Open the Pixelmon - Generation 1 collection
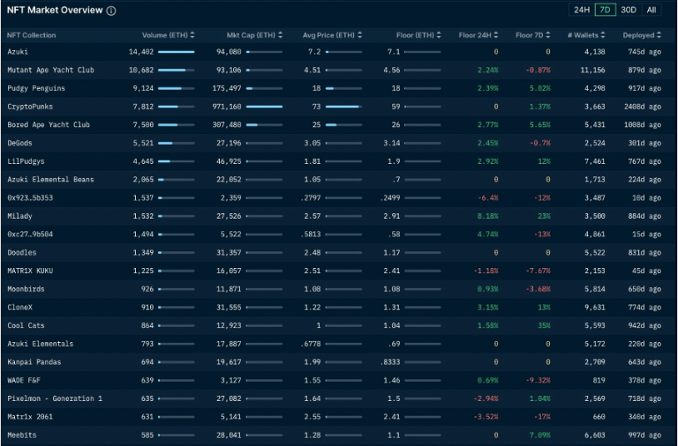This screenshot has height=446, width=678. pyautogui.click(x=55, y=399)
